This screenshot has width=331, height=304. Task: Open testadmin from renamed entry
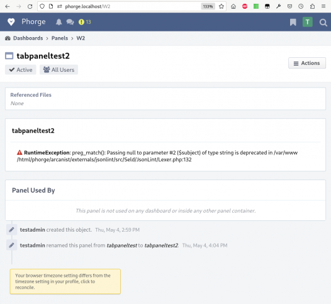click(32, 245)
